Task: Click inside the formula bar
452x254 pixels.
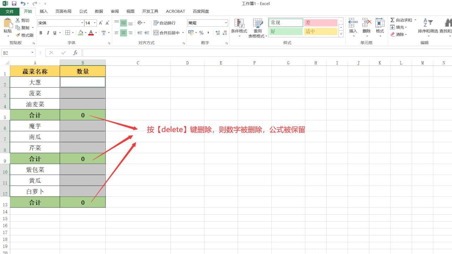Action: click(267, 53)
